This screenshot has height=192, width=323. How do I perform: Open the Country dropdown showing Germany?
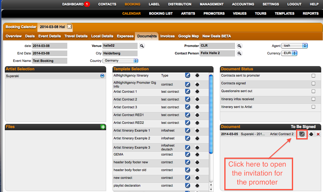point(120,61)
